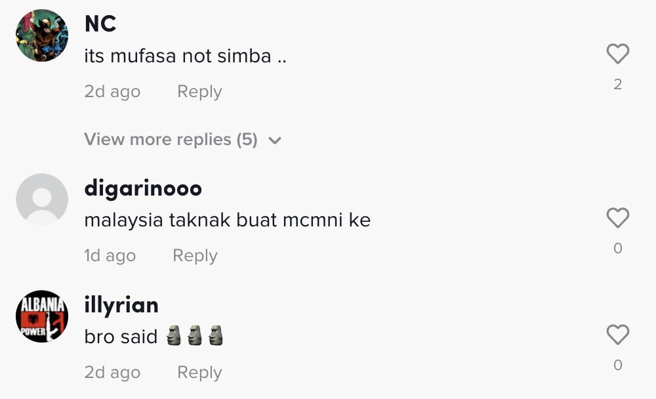This screenshot has height=399, width=656.
Task: Open username NC
Action: click(100, 24)
